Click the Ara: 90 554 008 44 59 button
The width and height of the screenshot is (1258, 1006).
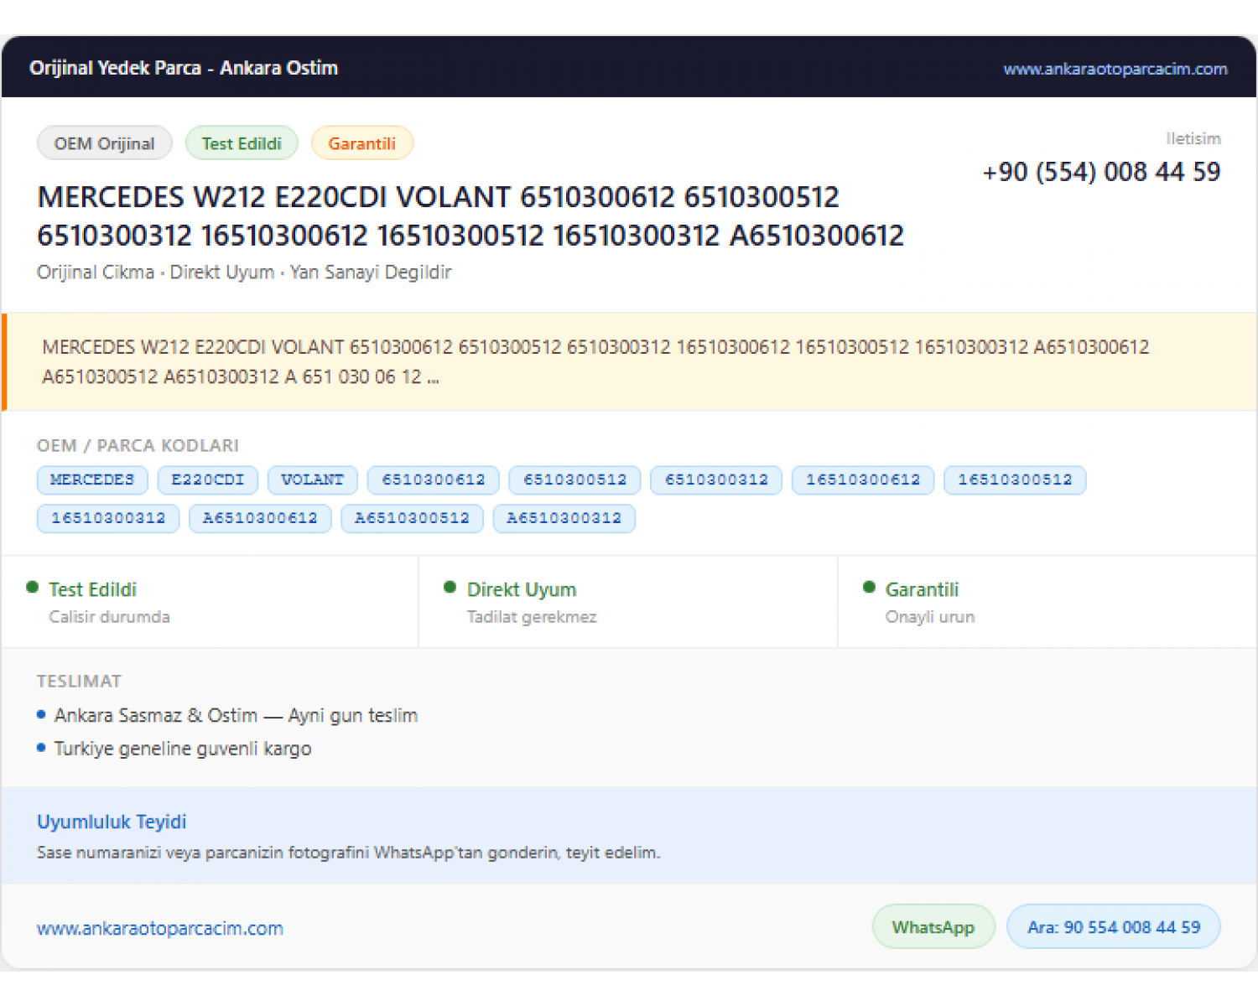(1114, 927)
